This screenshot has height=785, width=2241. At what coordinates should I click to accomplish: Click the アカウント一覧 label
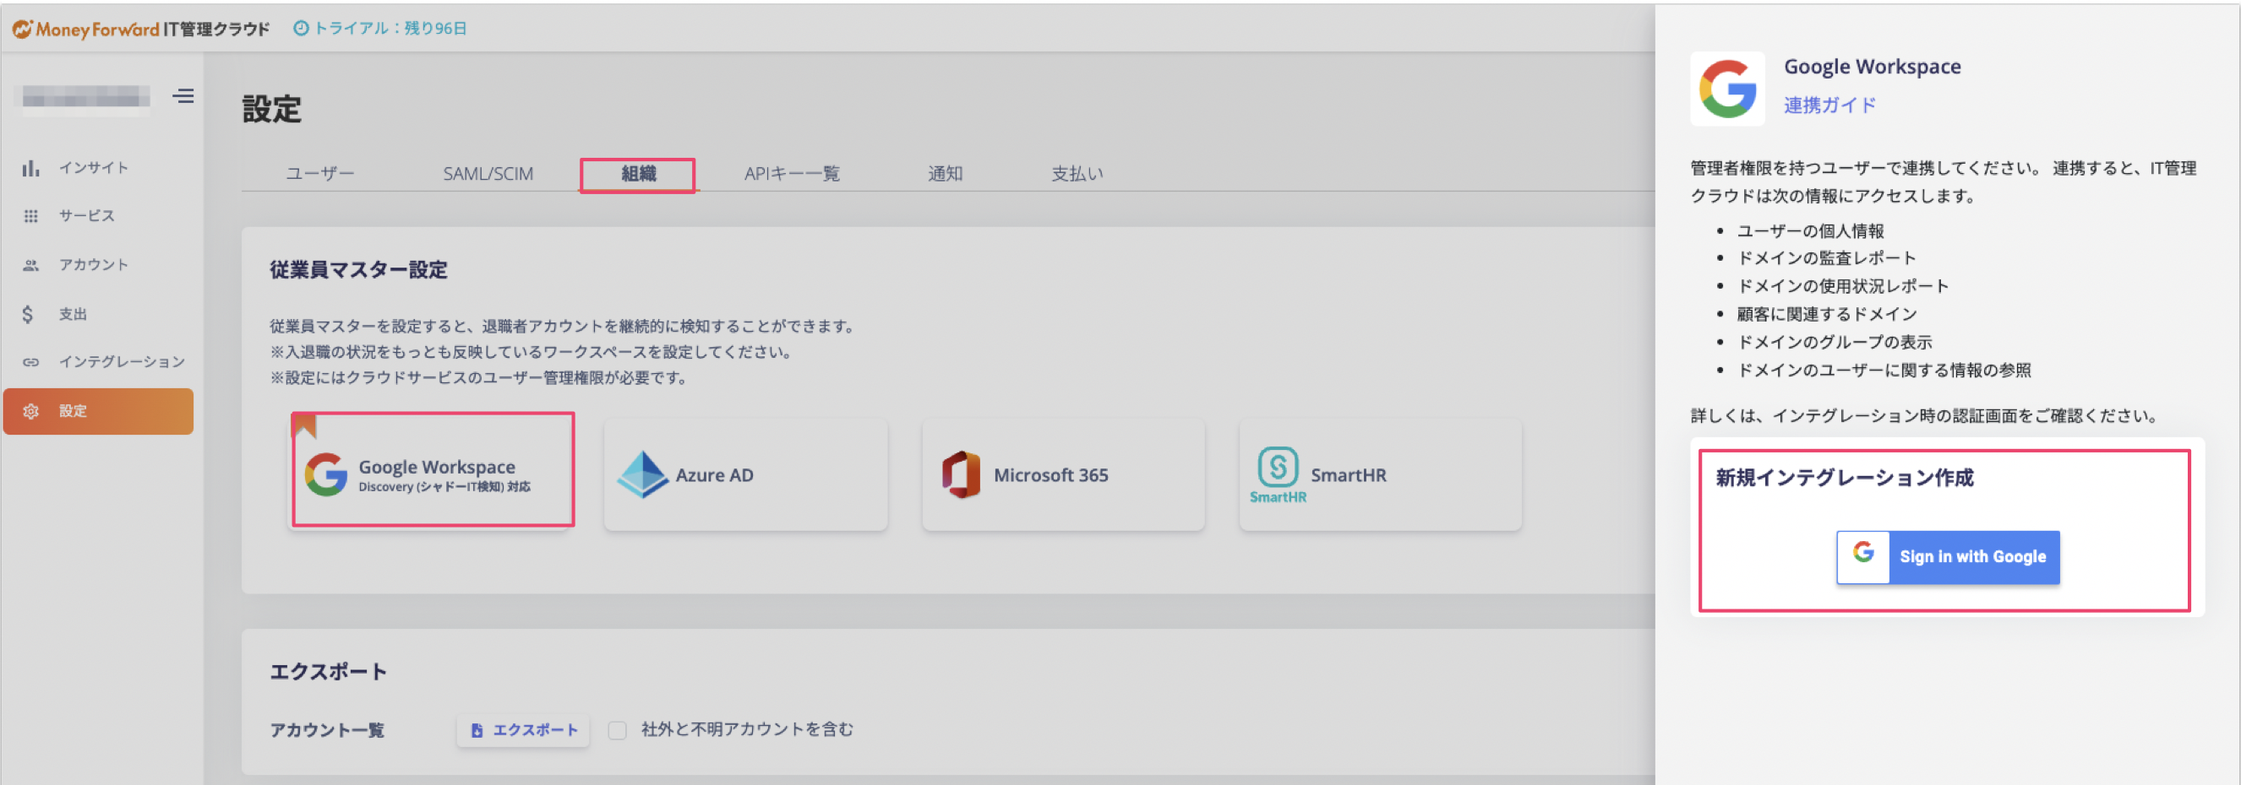click(x=327, y=730)
